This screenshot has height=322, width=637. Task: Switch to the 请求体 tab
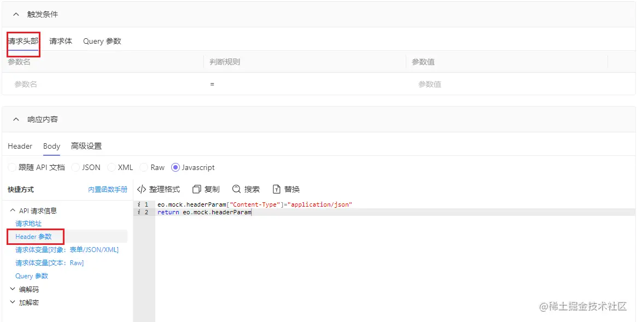(61, 41)
